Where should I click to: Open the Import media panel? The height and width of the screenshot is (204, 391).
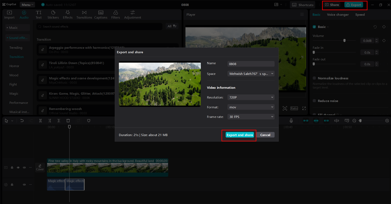tap(9, 15)
